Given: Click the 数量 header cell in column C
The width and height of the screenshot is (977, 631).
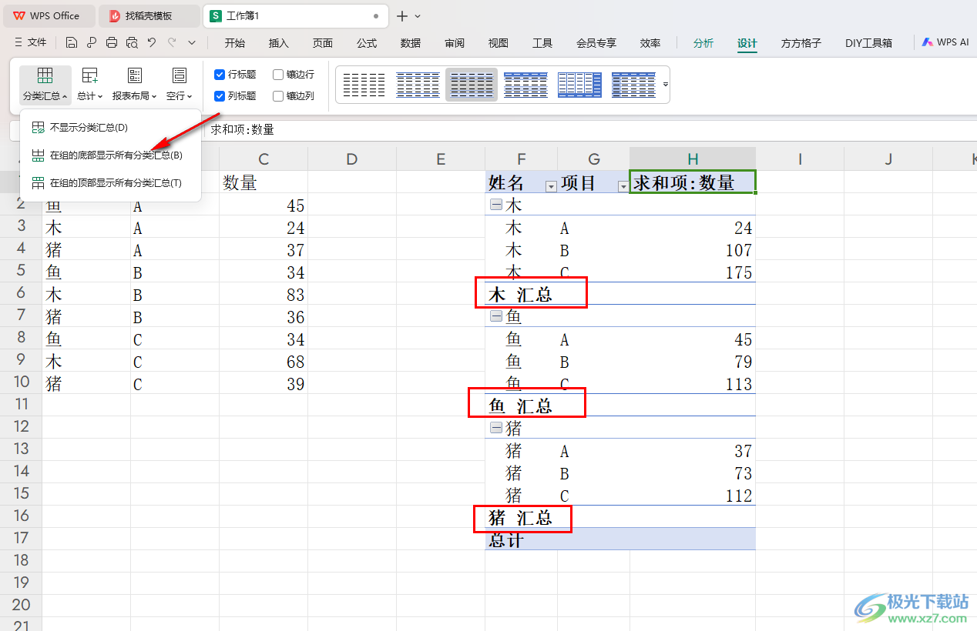Looking at the screenshot, I should click(x=264, y=182).
